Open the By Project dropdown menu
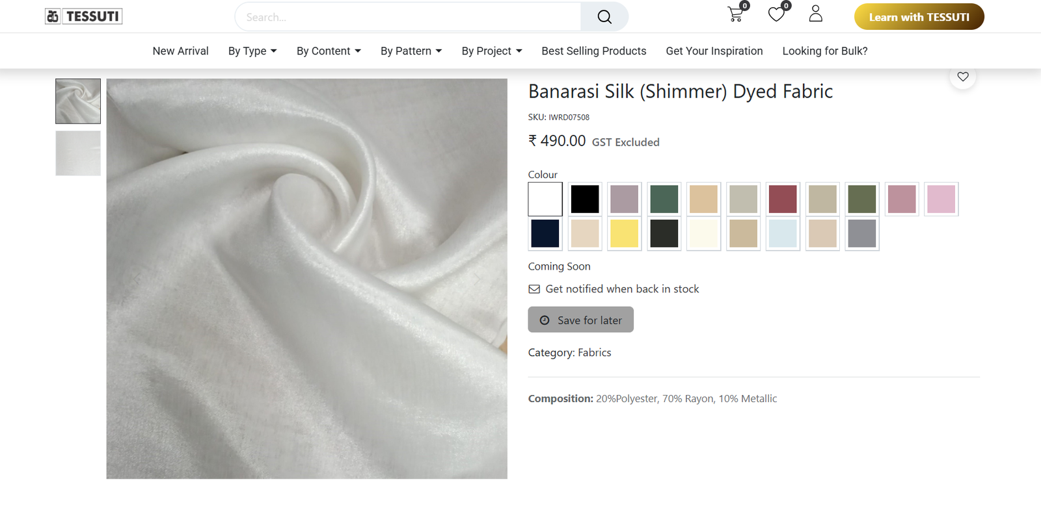The image size is (1041, 510). click(x=492, y=51)
